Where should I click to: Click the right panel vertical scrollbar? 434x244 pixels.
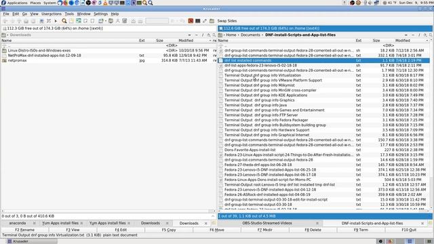[431, 125]
